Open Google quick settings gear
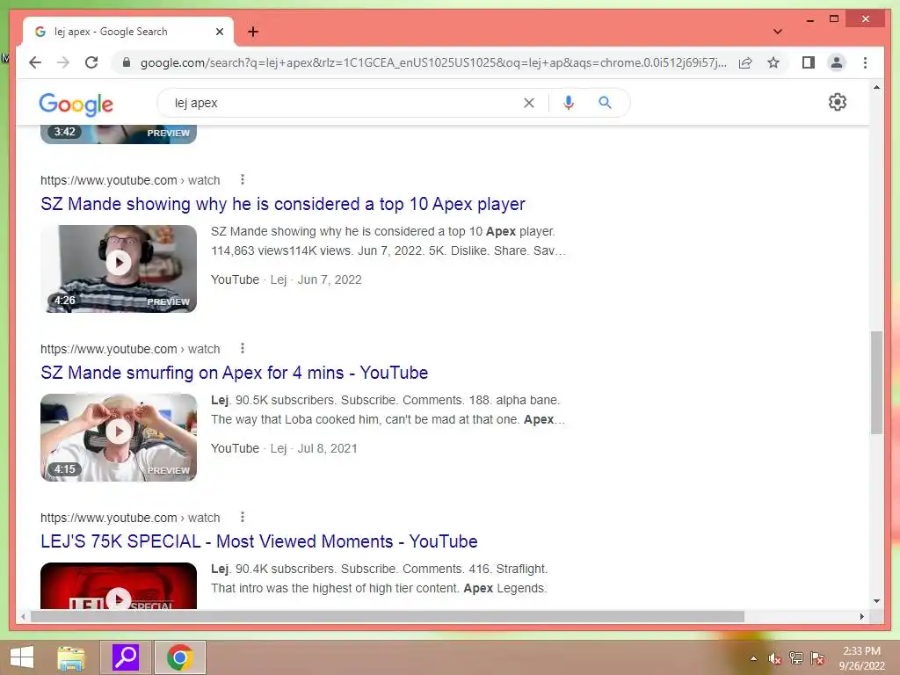The height and width of the screenshot is (675, 900). 838,102
